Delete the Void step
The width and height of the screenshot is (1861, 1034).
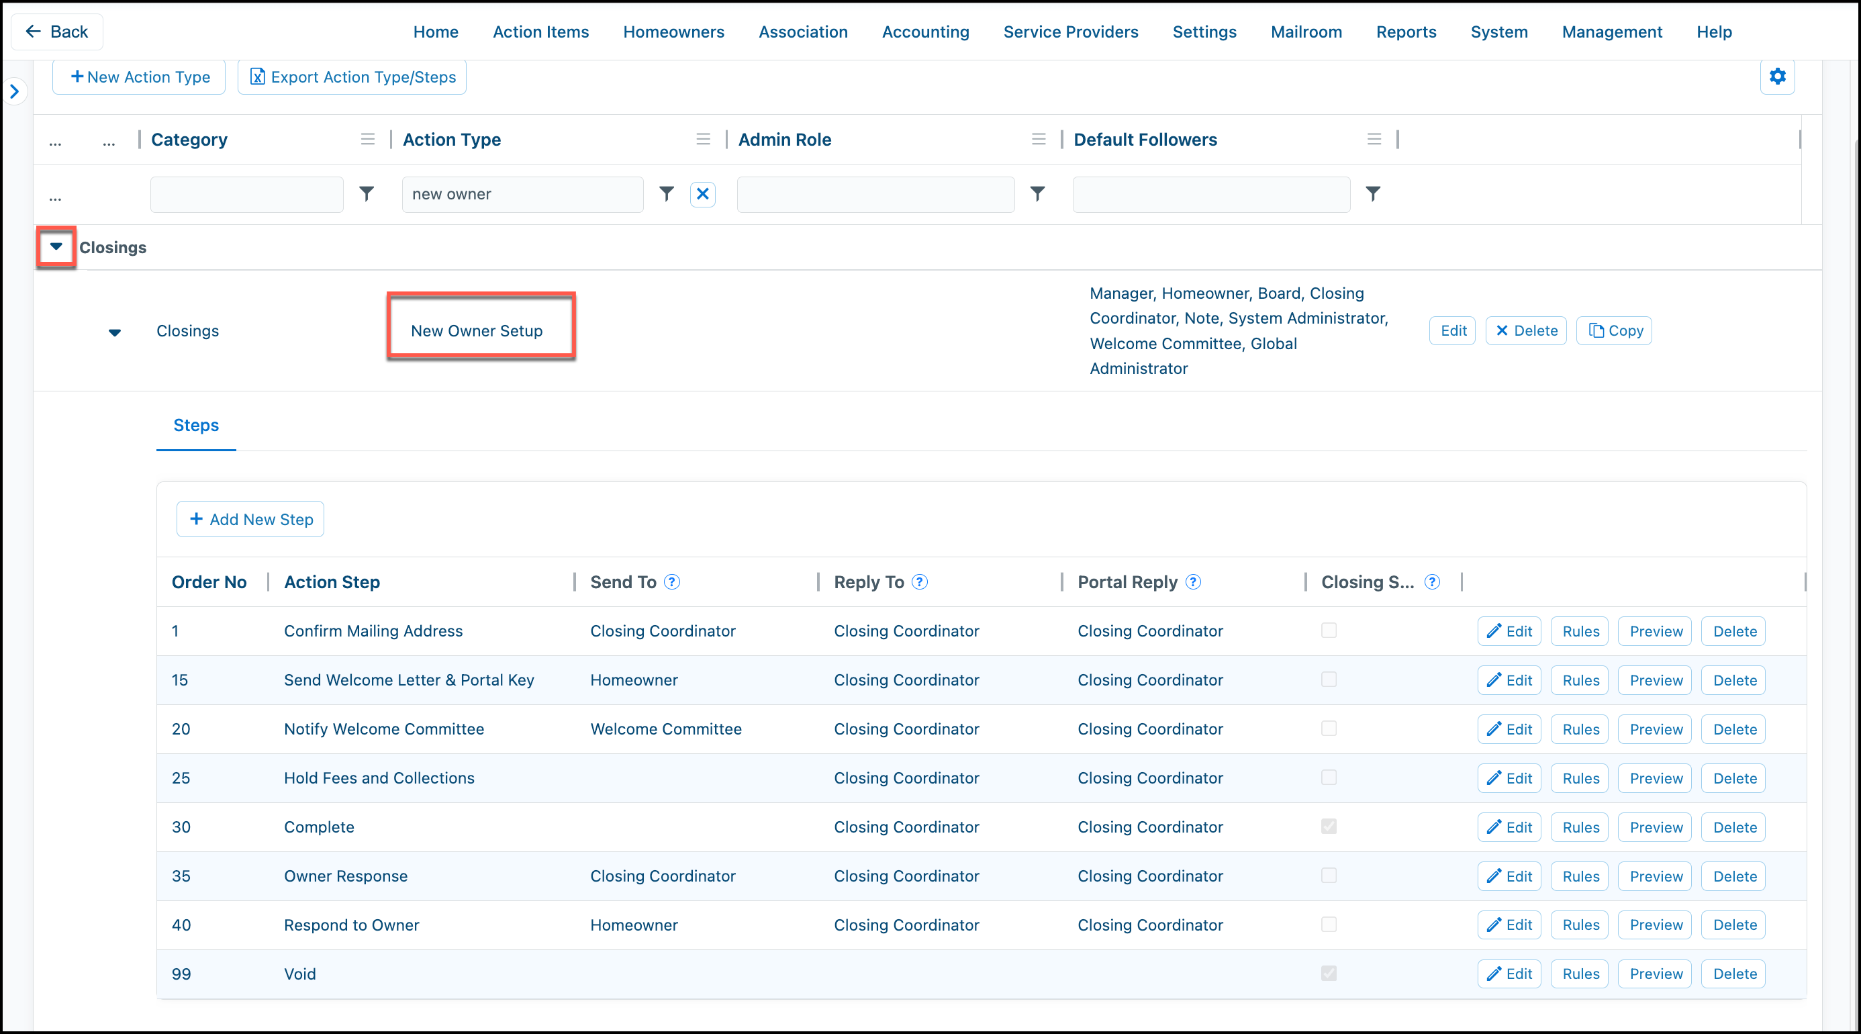point(1734,975)
